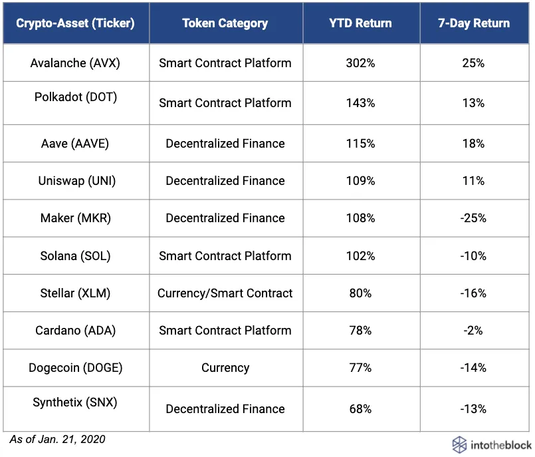Click the Uniswap (UNI) asset name
The height and width of the screenshot is (457, 535).
coord(77,181)
